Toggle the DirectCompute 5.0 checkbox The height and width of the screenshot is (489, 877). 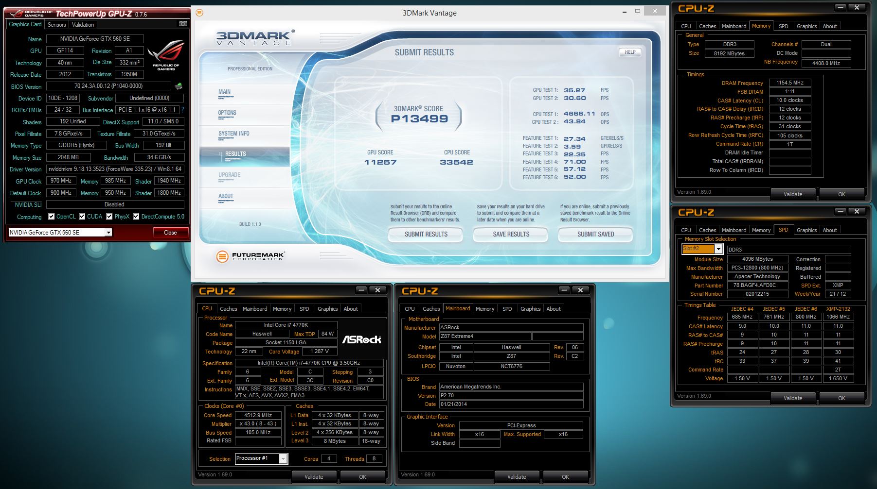[136, 217]
